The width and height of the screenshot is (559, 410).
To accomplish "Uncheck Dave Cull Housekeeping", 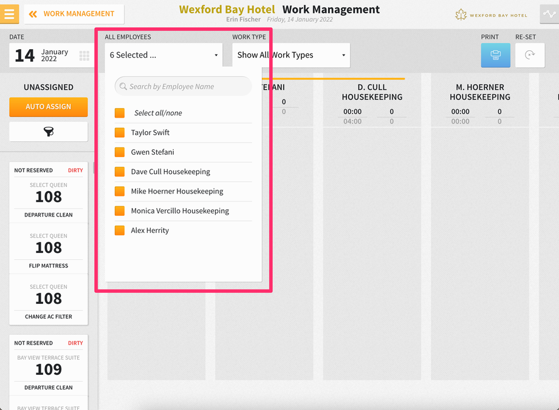I will tap(120, 172).
